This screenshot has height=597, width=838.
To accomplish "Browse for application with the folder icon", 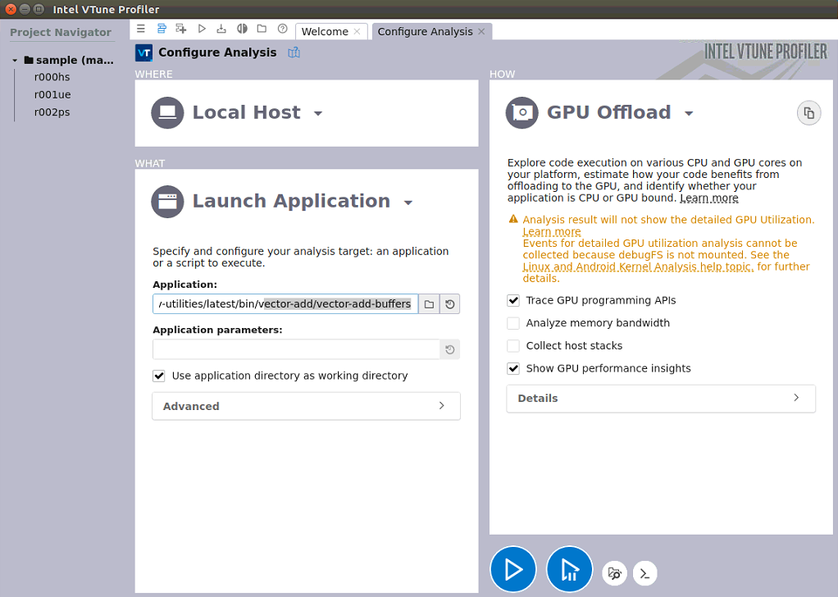I will 429,304.
